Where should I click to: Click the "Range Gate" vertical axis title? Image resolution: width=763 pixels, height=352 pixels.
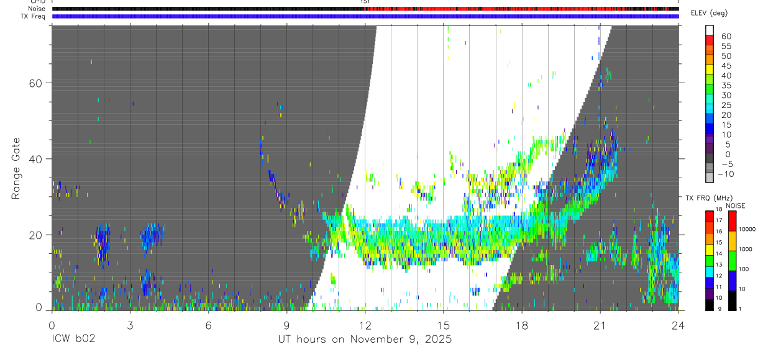coord(16,168)
